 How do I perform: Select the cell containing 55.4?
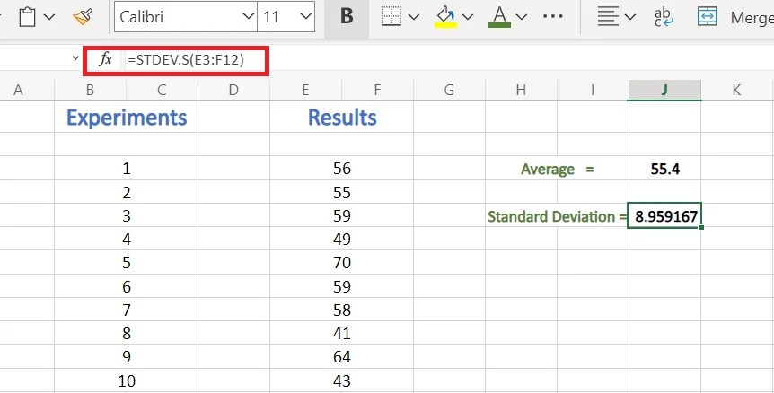click(665, 169)
